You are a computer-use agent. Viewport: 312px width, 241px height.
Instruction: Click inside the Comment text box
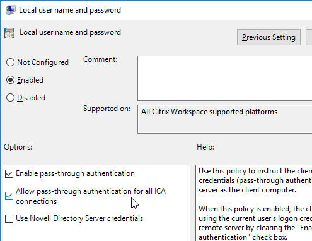[x=225, y=78]
